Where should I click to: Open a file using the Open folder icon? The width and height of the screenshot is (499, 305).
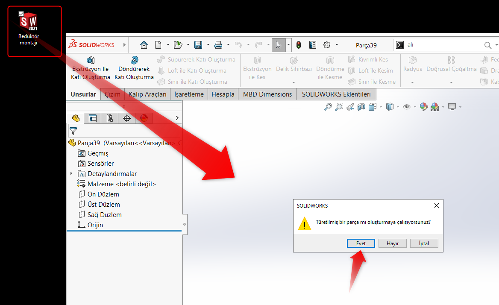[178, 45]
